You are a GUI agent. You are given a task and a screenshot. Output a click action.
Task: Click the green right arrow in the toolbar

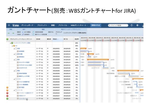point(13,33)
